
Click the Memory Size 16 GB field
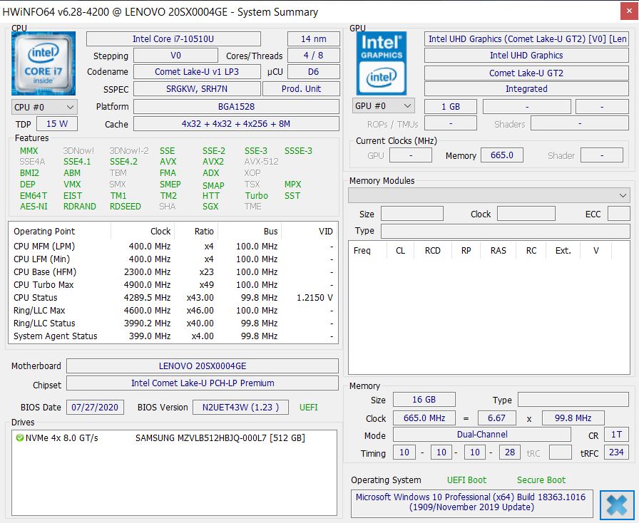tap(424, 400)
